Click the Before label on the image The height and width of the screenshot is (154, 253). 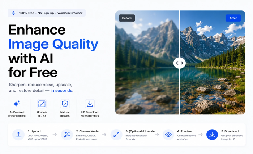[127, 18]
